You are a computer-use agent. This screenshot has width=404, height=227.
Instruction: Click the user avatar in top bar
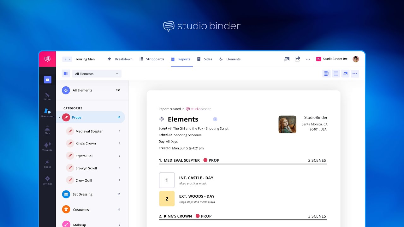click(x=356, y=59)
